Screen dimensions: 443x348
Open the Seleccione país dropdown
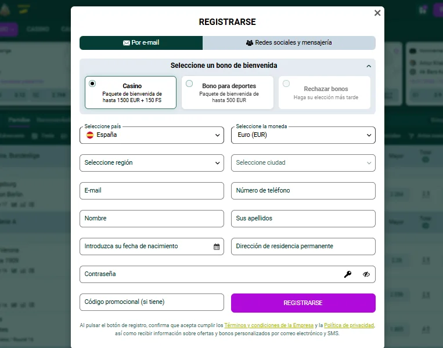[x=152, y=135]
